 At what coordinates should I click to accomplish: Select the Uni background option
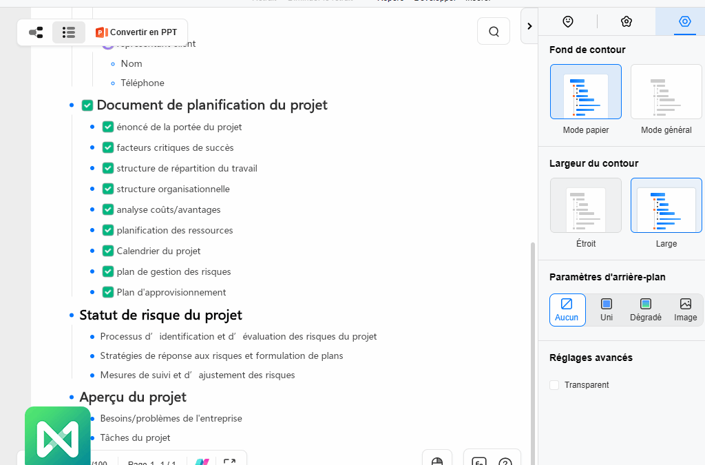pos(607,309)
